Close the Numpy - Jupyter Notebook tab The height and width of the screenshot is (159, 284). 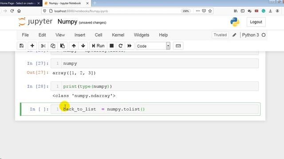point(87,3)
